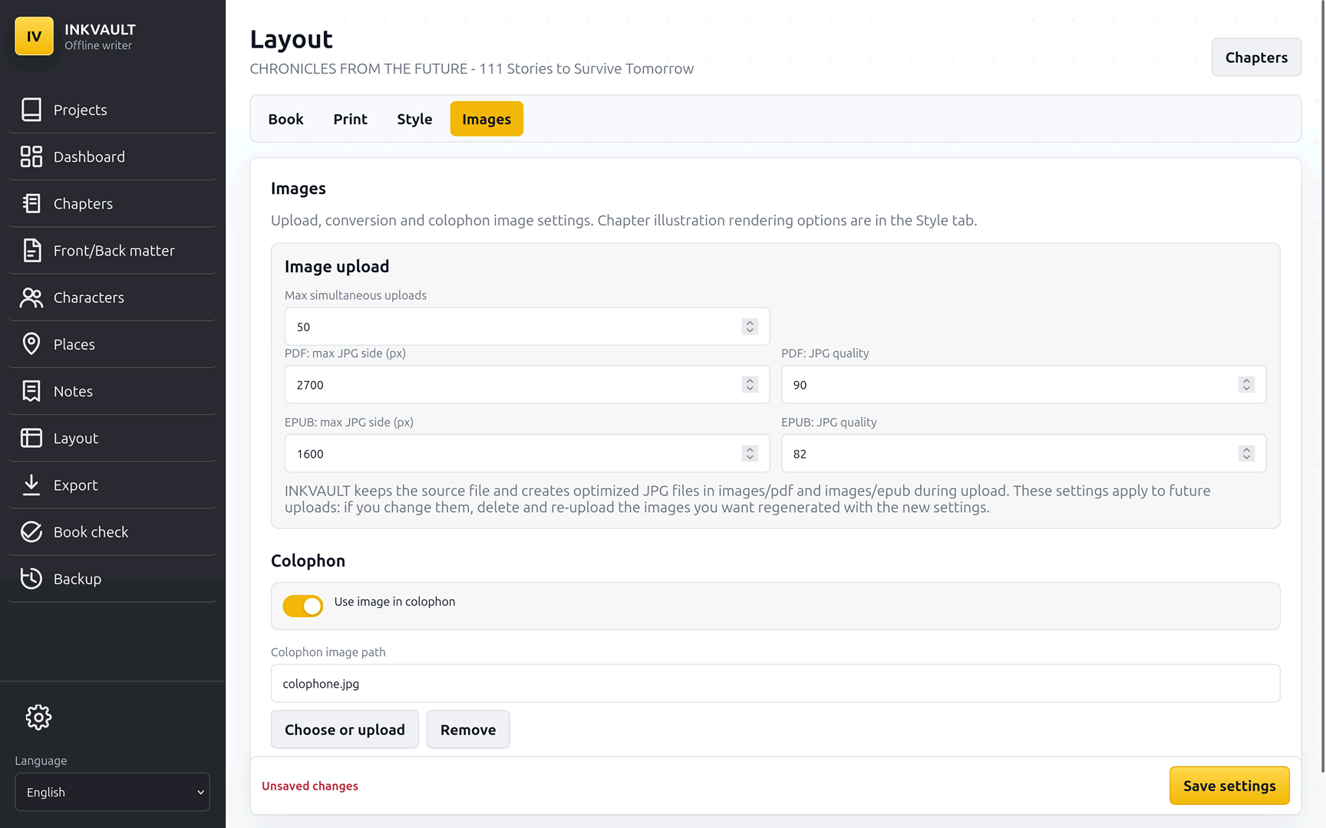Click the EPUB max JPG side stepper arrows
The height and width of the screenshot is (828, 1326).
click(750, 454)
